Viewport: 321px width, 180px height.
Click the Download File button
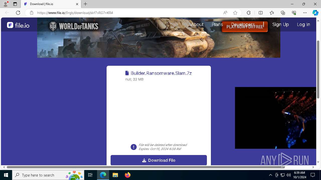pyautogui.click(x=159, y=160)
